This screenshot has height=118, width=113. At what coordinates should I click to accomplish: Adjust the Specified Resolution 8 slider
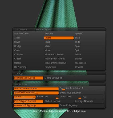82,88
